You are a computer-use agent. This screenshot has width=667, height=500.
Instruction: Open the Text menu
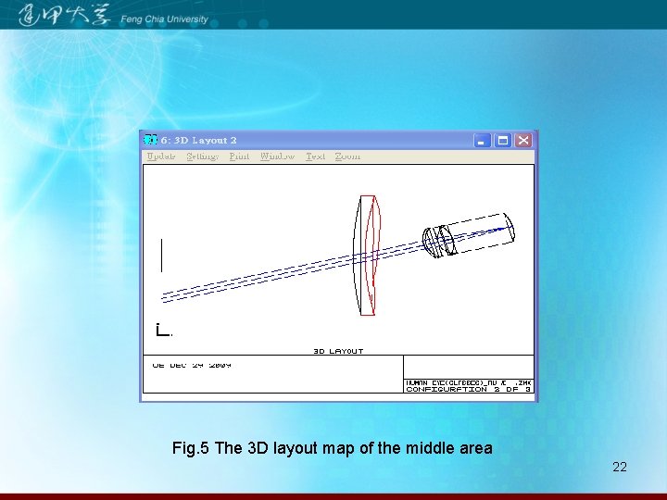pos(315,156)
